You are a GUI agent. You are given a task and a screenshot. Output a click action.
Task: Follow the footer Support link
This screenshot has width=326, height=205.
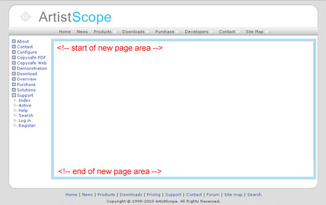click(x=173, y=195)
